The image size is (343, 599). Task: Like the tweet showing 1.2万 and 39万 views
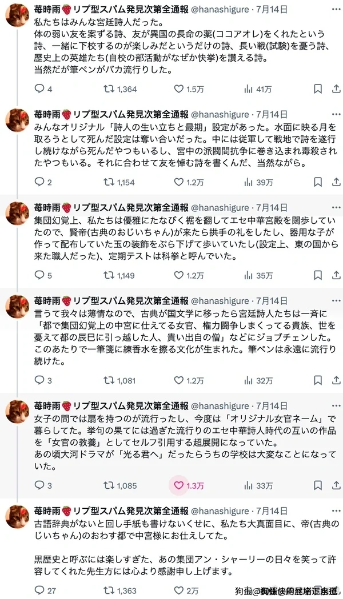point(178,182)
